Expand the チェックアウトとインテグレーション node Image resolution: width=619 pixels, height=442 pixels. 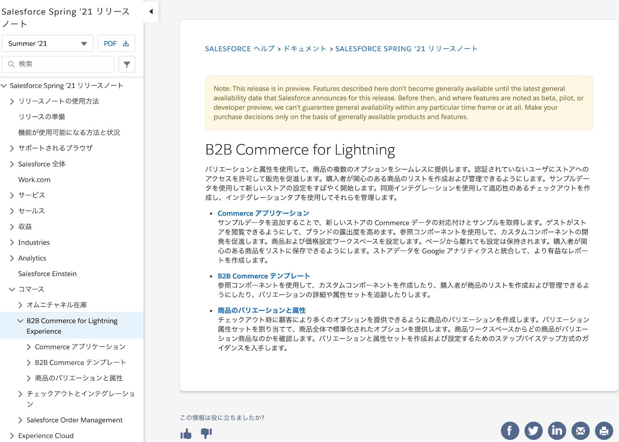tap(20, 394)
